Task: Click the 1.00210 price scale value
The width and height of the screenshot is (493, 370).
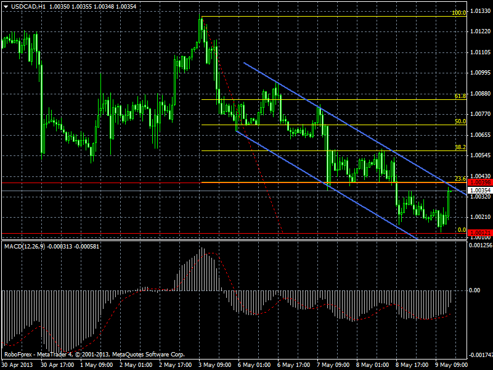Action: click(481, 217)
